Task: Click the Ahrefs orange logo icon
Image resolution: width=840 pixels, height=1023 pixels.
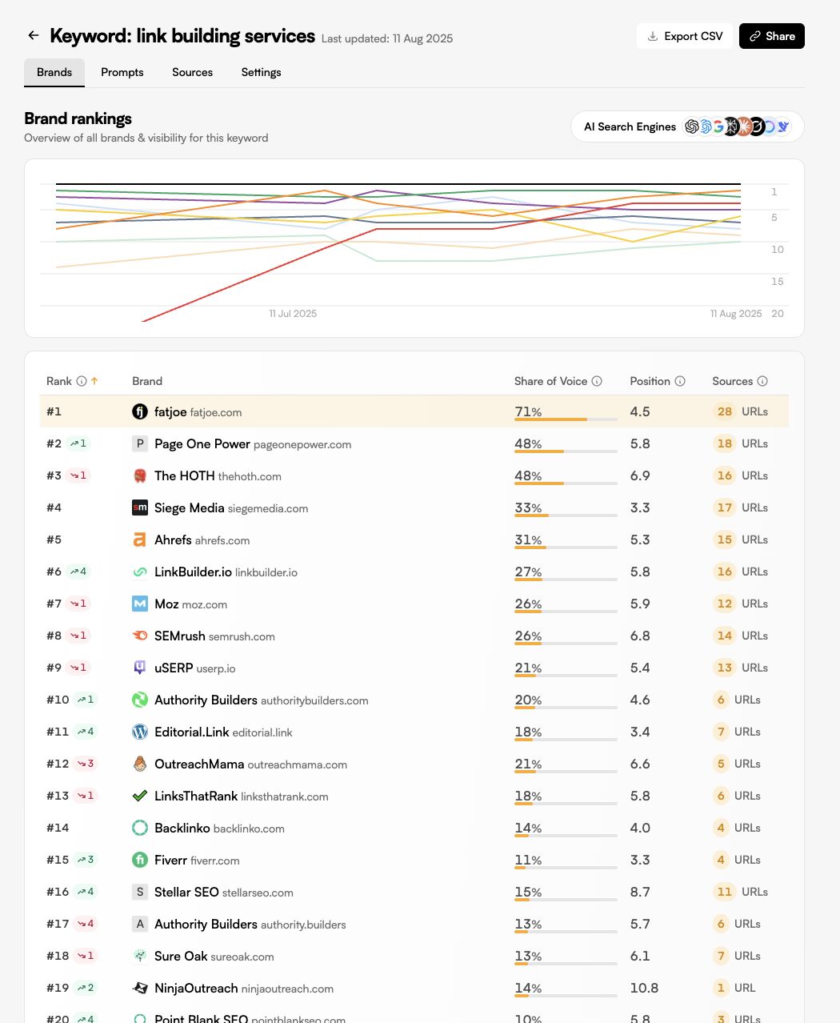Action: [x=140, y=540]
